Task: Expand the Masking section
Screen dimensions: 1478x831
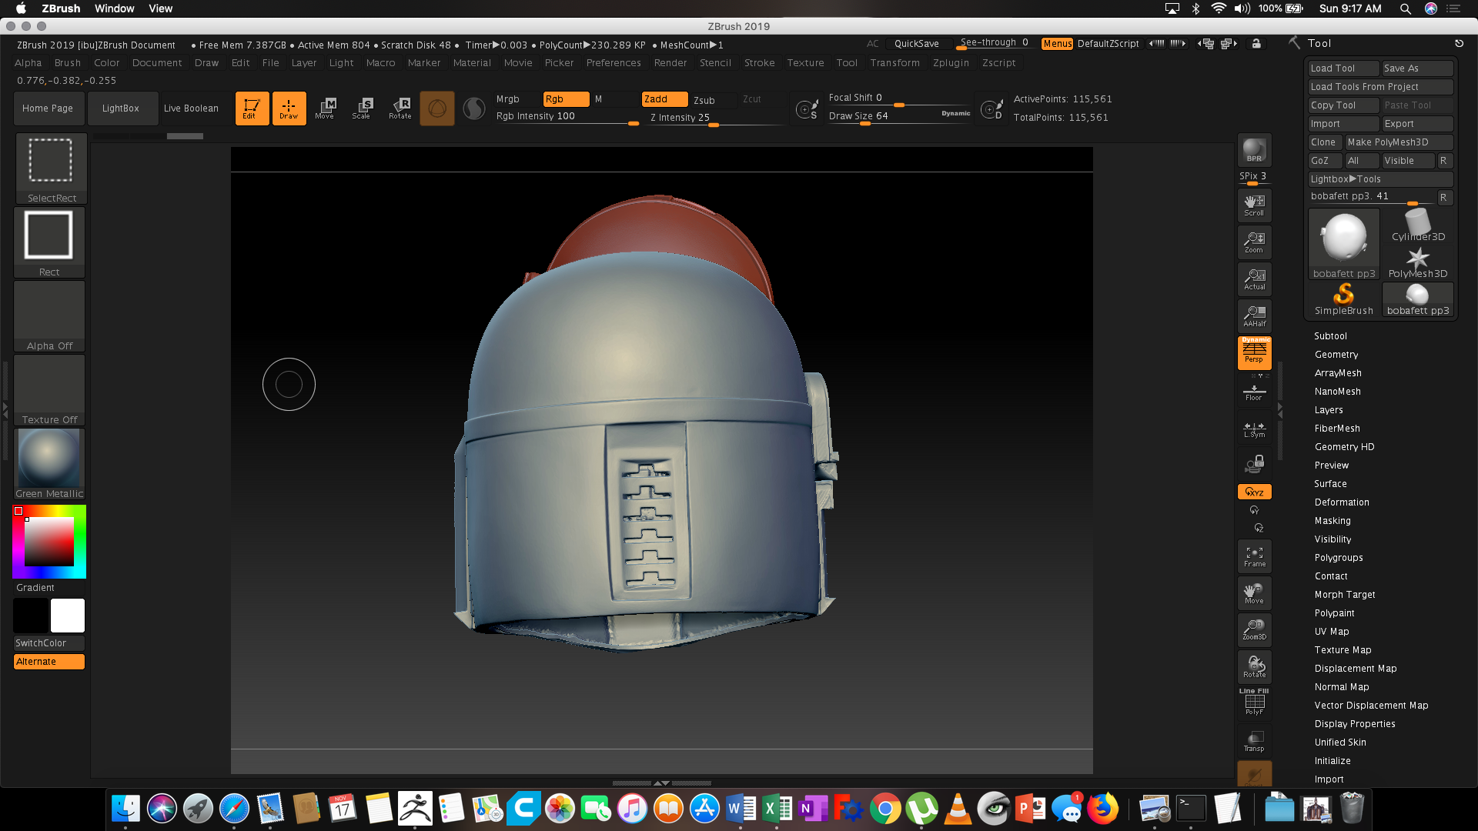Action: click(x=1333, y=521)
